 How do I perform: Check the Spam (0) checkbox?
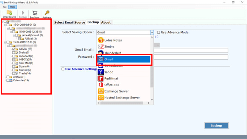coord(14,67)
